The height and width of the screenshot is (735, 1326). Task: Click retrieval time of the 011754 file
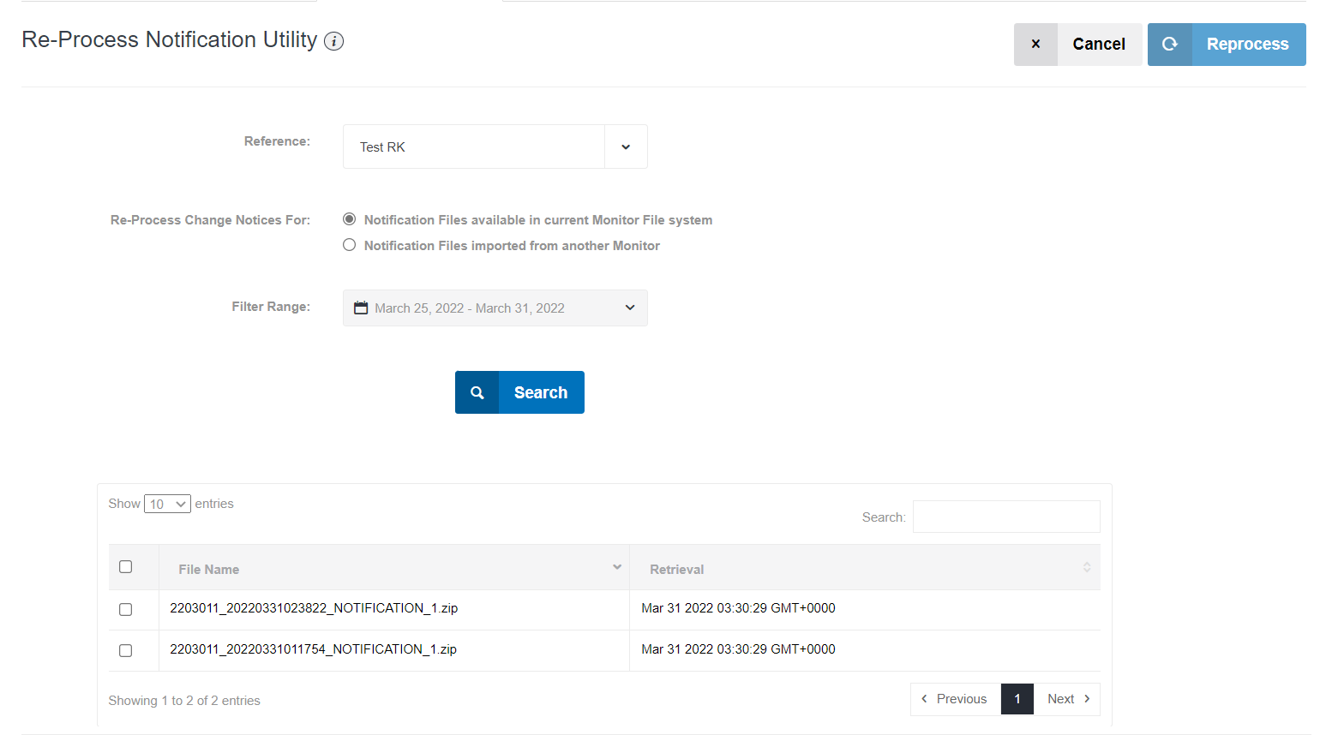[x=738, y=649]
